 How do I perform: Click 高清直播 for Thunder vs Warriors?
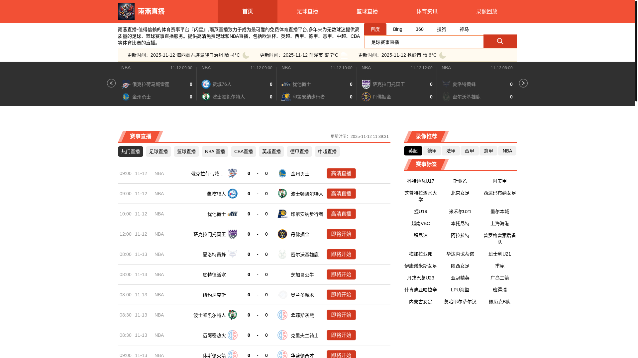pyautogui.click(x=341, y=173)
